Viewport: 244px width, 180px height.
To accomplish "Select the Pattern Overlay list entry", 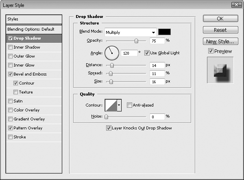I will coord(34,128).
